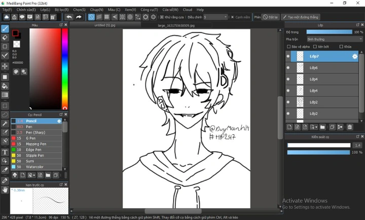Select the rectangular Selection tool

tap(5, 106)
